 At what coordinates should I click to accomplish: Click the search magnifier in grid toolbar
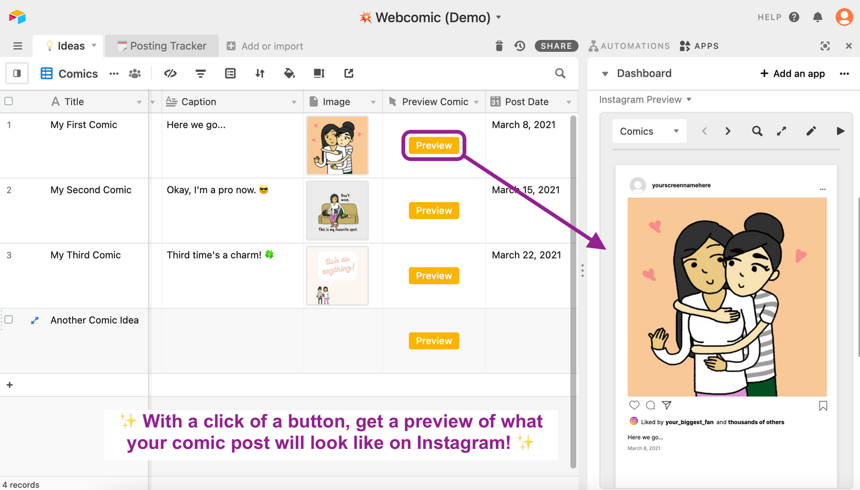tap(560, 73)
